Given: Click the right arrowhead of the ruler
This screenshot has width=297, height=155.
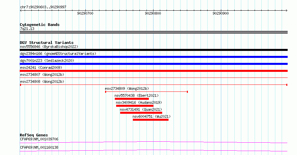Looking at the screenshot, I should tap(287, 11).
